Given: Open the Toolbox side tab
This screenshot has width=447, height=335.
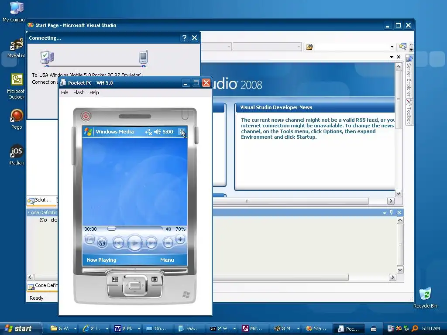Looking at the screenshot, I should (x=409, y=112).
